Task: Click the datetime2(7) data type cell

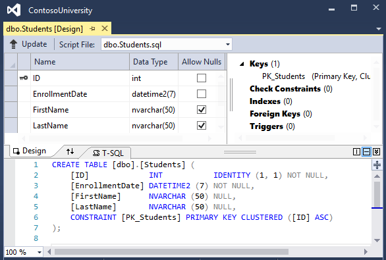Action: [x=153, y=94]
